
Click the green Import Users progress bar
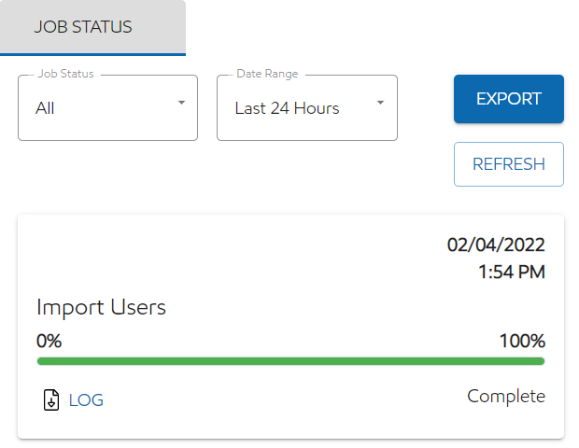click(x=290, y=361)
